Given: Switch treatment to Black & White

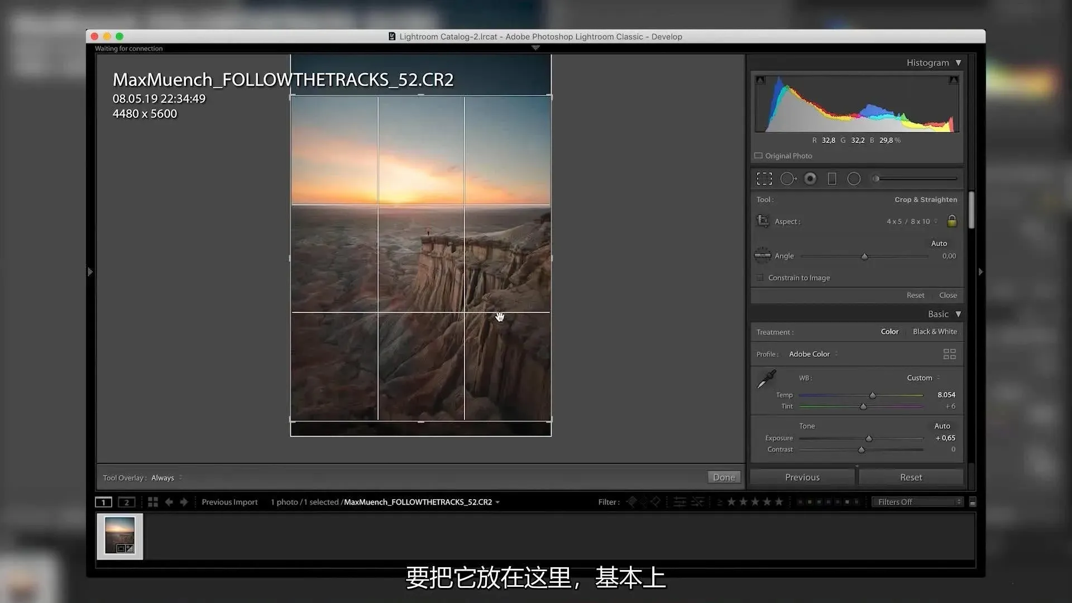Looking at the screenshot, I should pyautogui.click(x=935, y=332).
